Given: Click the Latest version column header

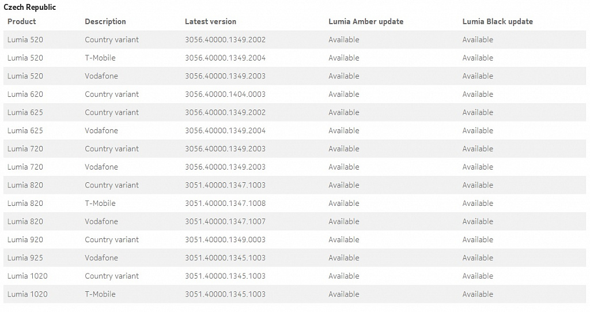Looking at the screenshot, I should (x=210, y=21).
